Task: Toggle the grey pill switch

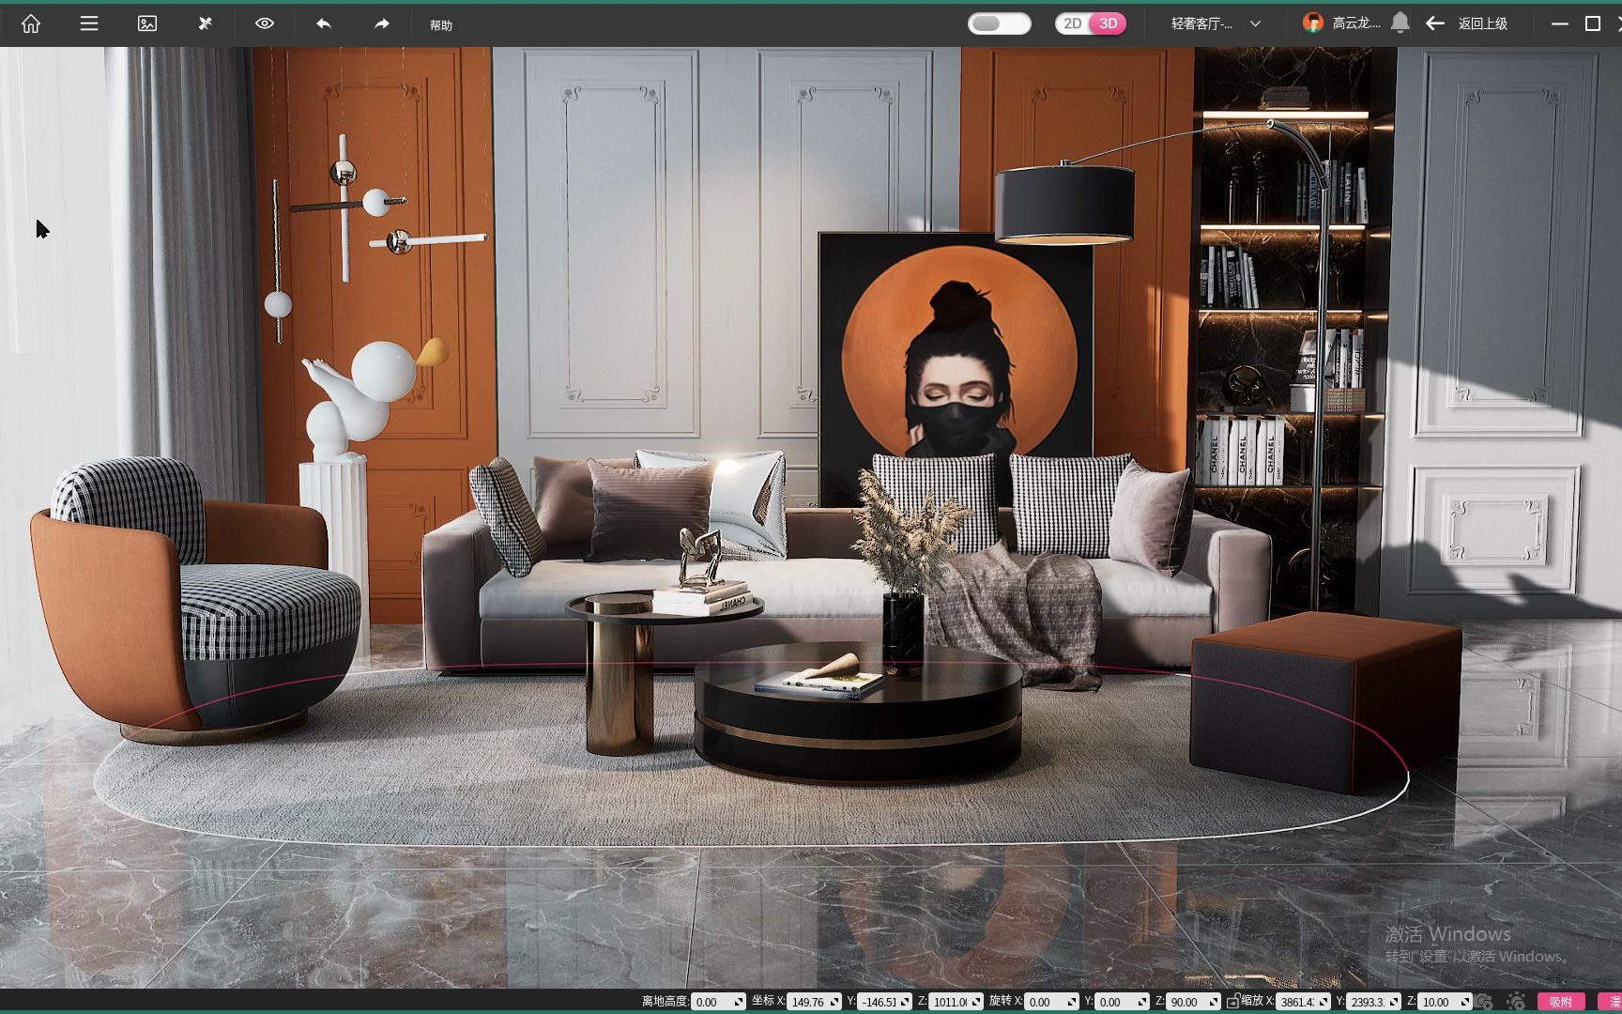Action: (x=1000, y=23)
